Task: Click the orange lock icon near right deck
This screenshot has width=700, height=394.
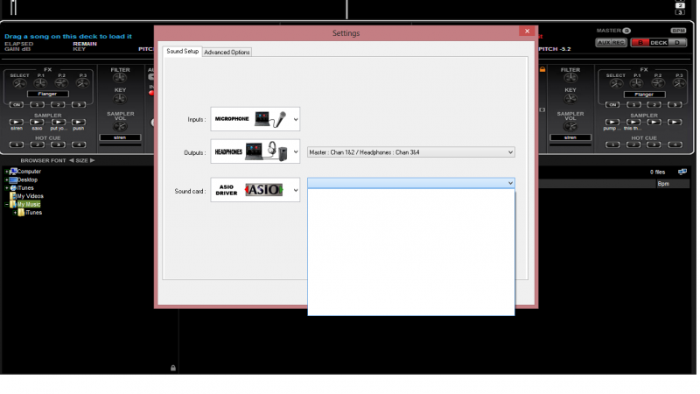Action: 542,69
